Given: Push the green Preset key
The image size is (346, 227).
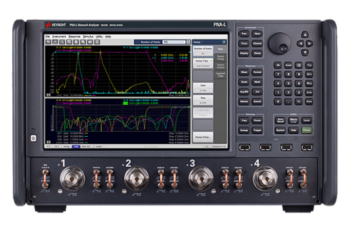Looking at the screenshot, I should pos(307,130).
